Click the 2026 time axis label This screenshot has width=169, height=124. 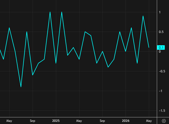pos(126,121)
